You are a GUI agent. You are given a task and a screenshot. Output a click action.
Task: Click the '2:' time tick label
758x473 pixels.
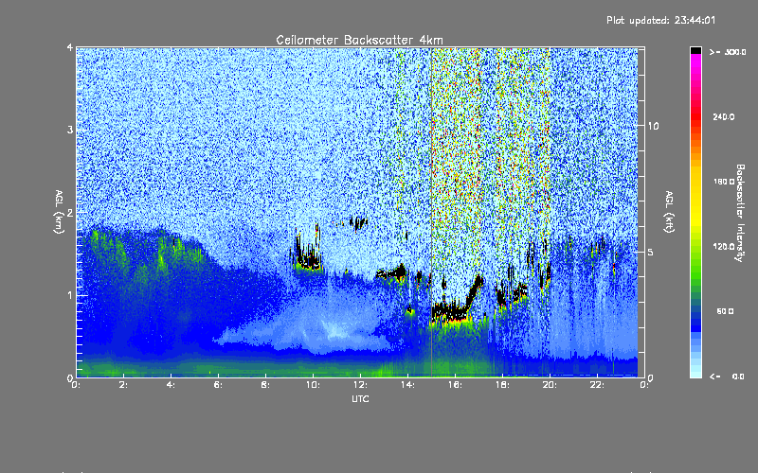(x=123, y=385)
